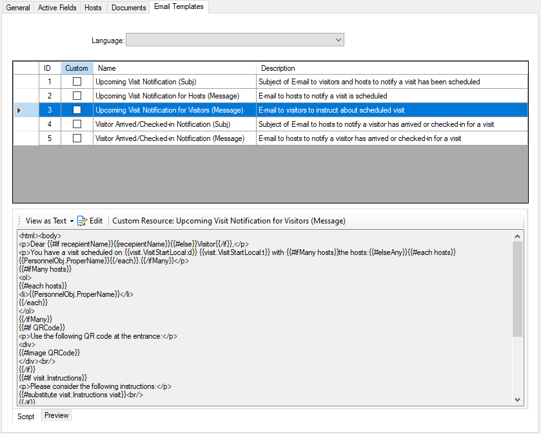The image size is (541, 434).
Task: Click the script vertical scrollbar thumb
Action: click(x=517, y=289)
